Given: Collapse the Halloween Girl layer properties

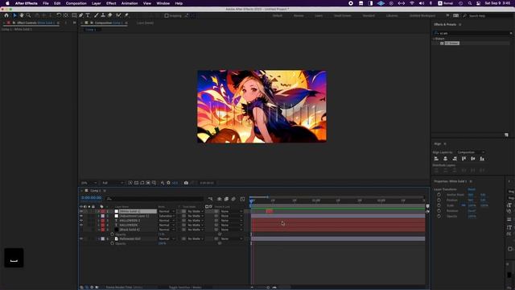Looking at the screenshot, I should point(99,238).
